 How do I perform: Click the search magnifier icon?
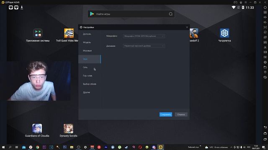coord(170,14)
